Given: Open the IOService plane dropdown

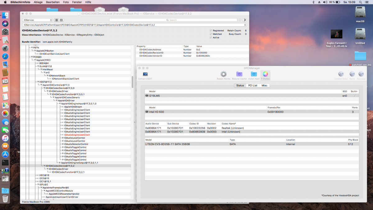Looking at the screenshot, I should 37,20.
